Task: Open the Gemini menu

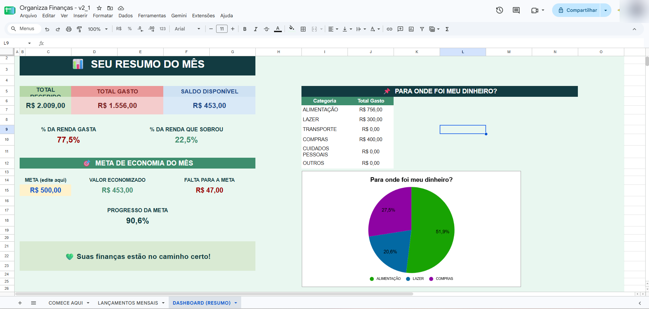Action: coord(179,16)
